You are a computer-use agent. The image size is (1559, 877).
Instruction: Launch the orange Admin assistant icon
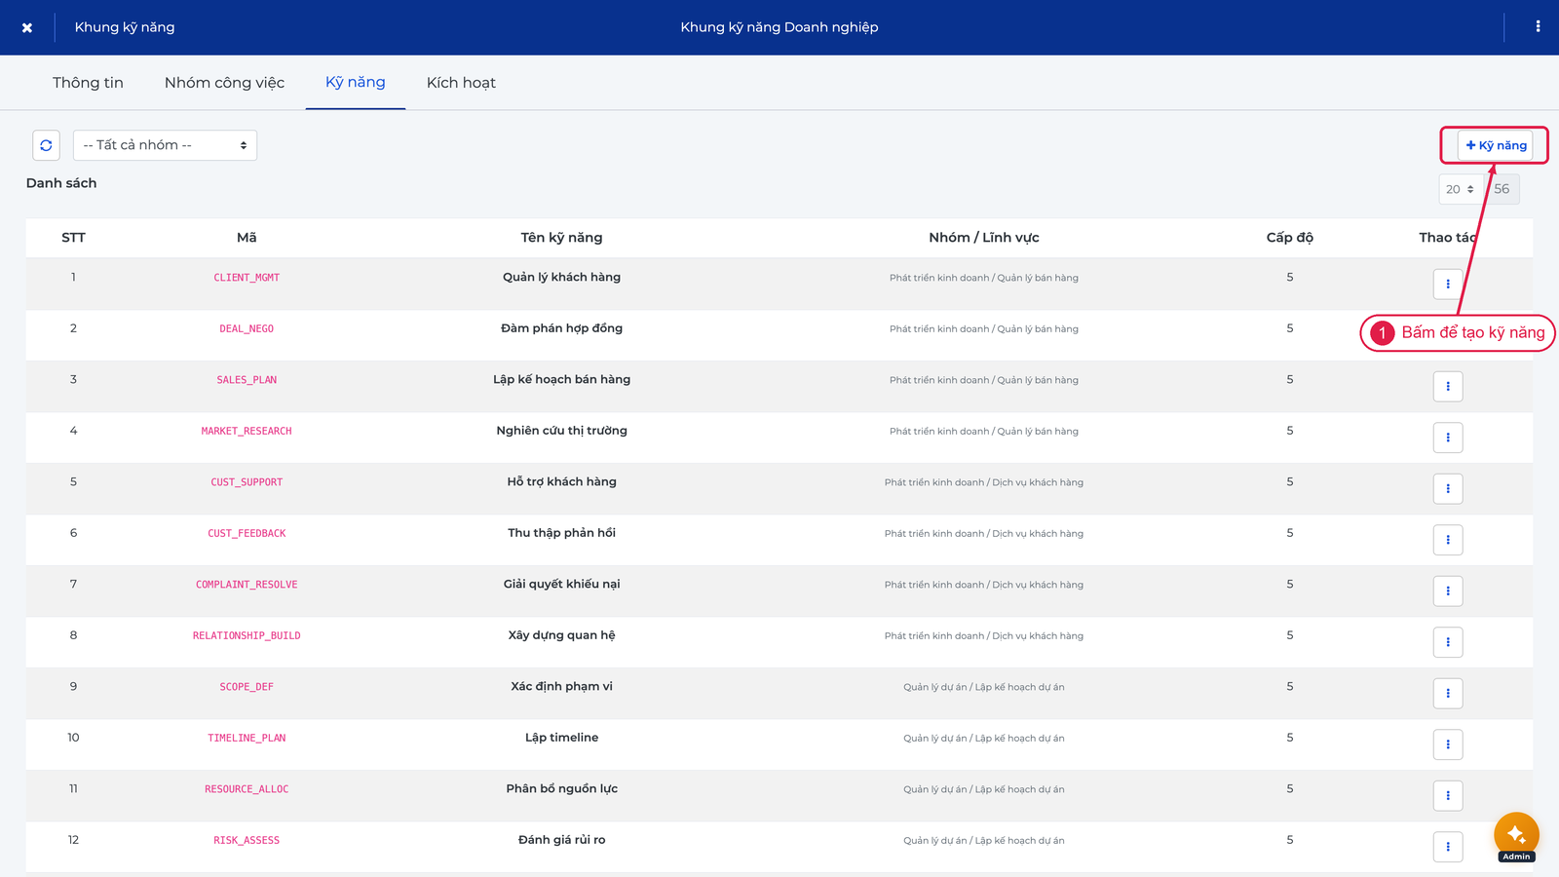[1516, 835]
